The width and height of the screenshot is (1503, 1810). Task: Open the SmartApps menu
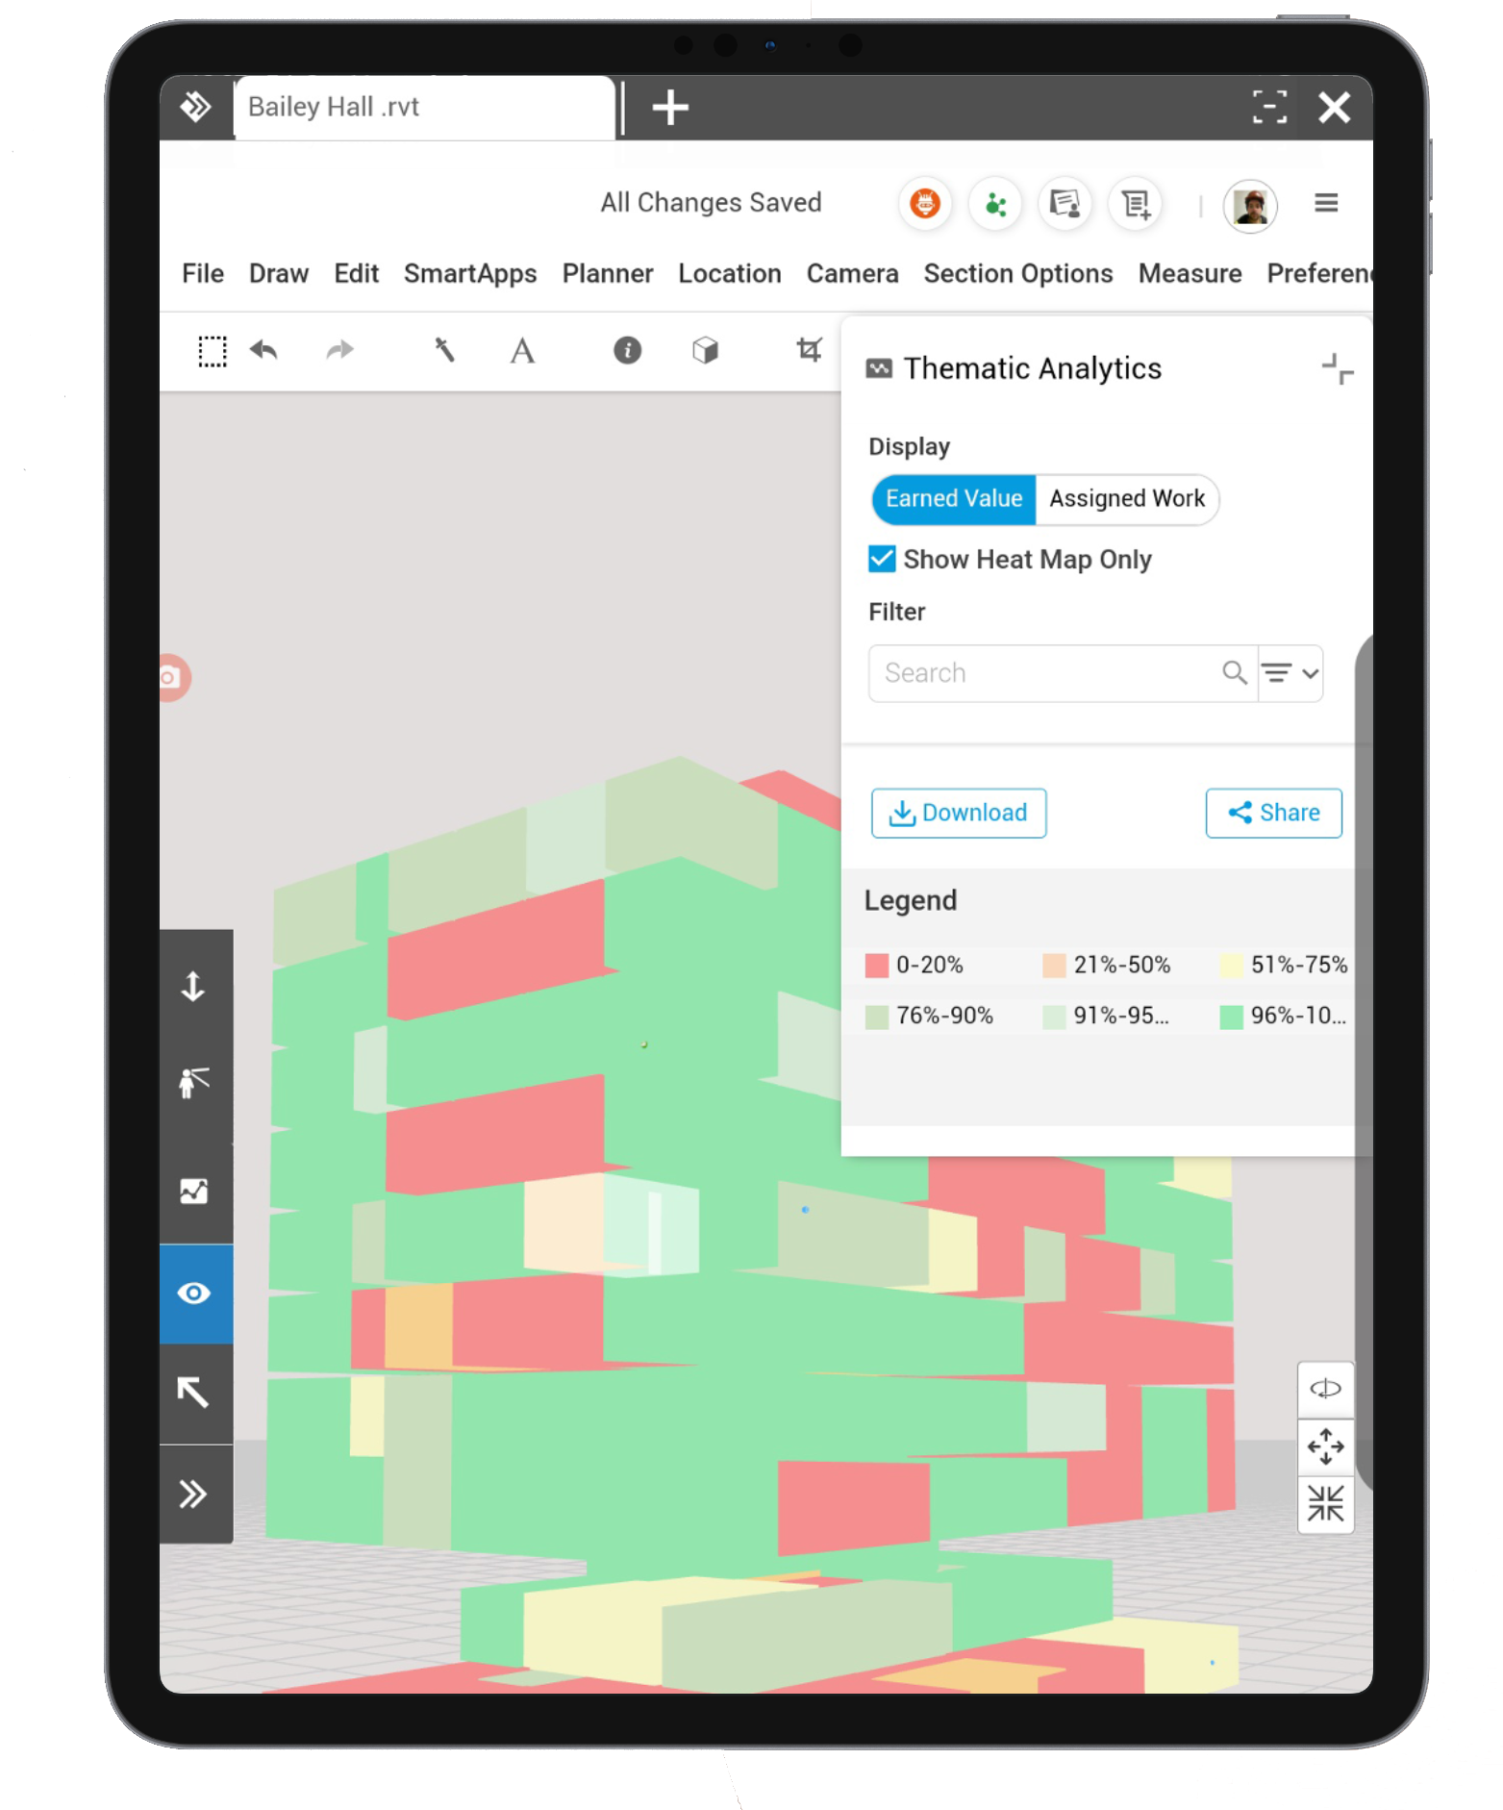click(x=469, y=274)
